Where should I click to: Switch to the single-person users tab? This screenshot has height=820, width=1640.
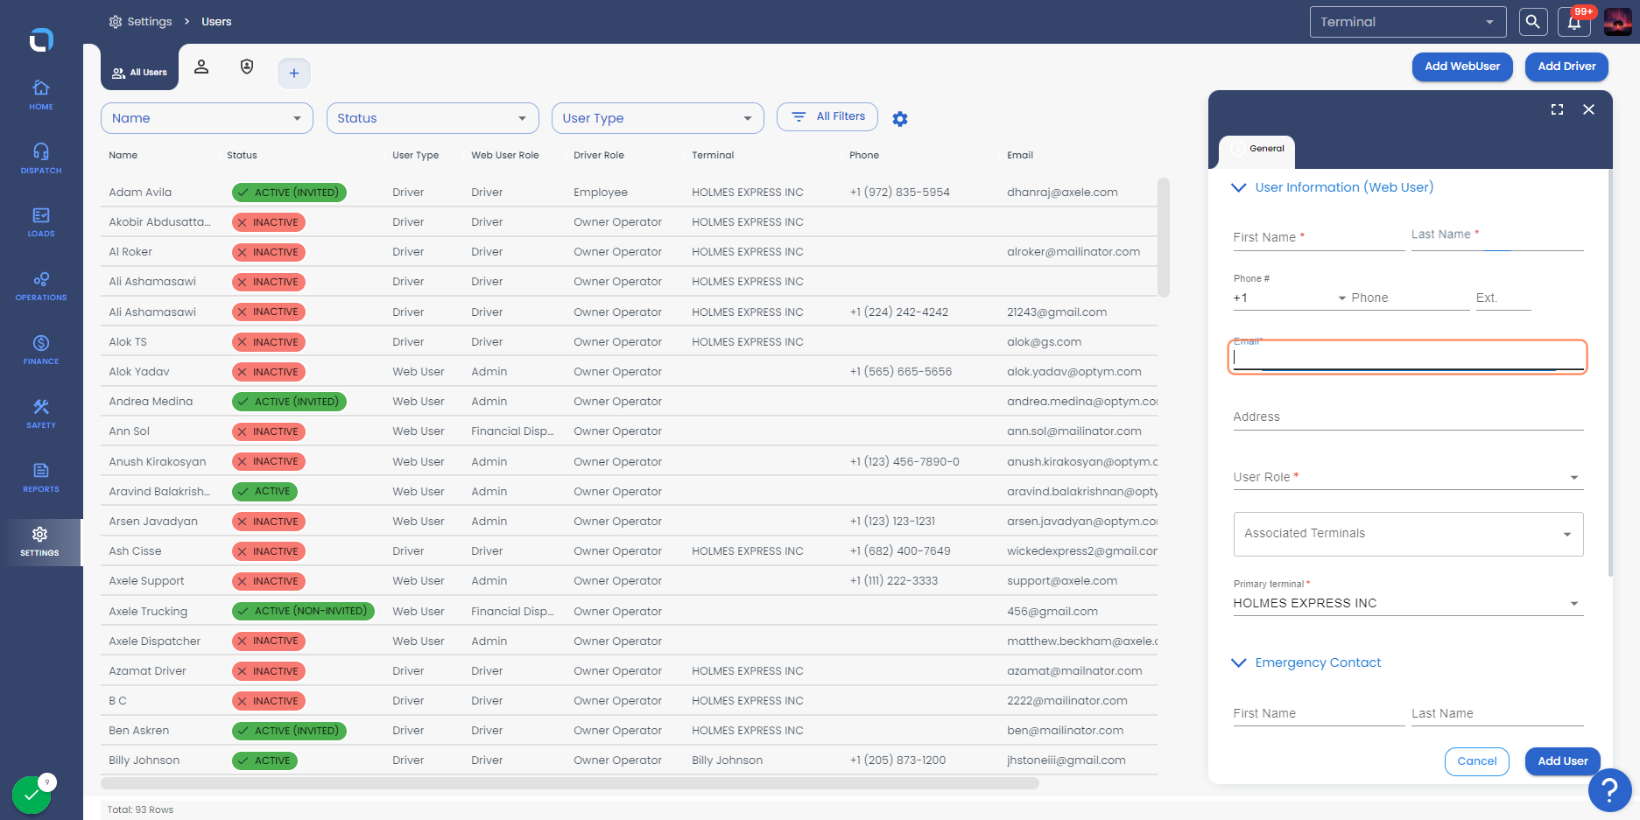(x=201, y=67)
